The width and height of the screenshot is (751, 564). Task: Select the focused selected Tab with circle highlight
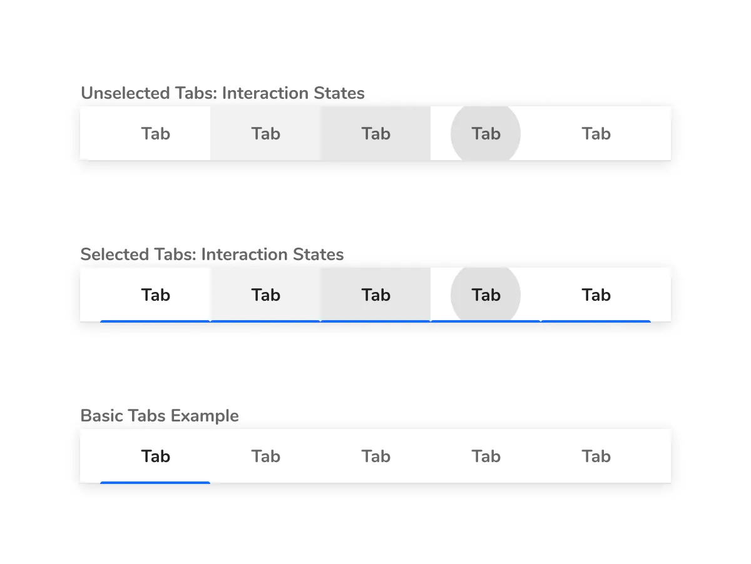[x=486, y=295]
